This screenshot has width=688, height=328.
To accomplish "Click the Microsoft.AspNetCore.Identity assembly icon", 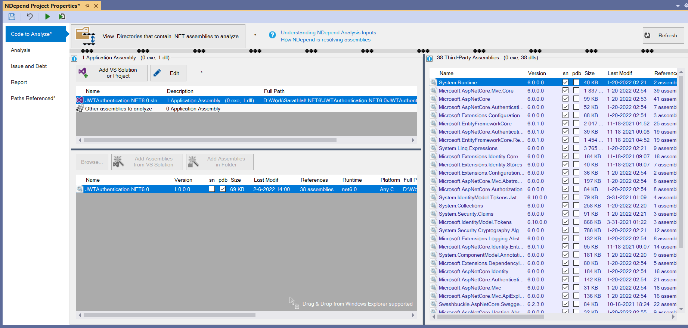I will click(433, 271).
